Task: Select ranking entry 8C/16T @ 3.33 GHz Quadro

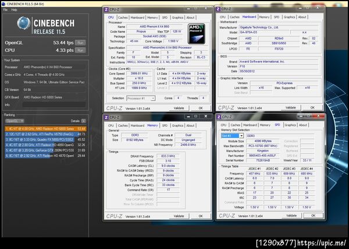Action: 45,139
